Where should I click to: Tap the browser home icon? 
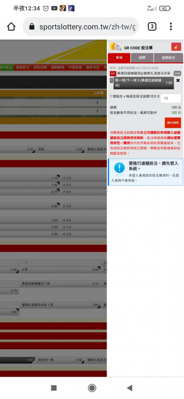[11, 26]
